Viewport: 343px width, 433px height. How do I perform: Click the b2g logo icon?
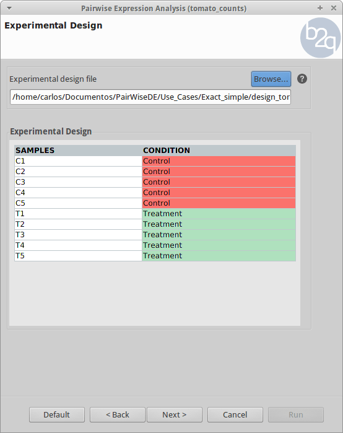click(x=320, y=38)
